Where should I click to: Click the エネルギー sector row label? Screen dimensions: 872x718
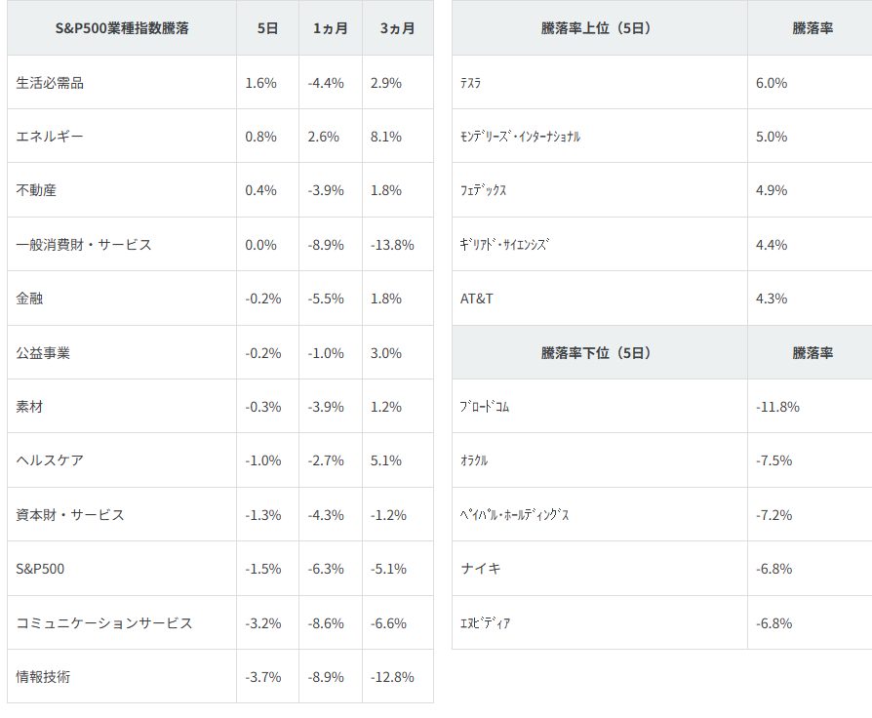pos(50,137)
